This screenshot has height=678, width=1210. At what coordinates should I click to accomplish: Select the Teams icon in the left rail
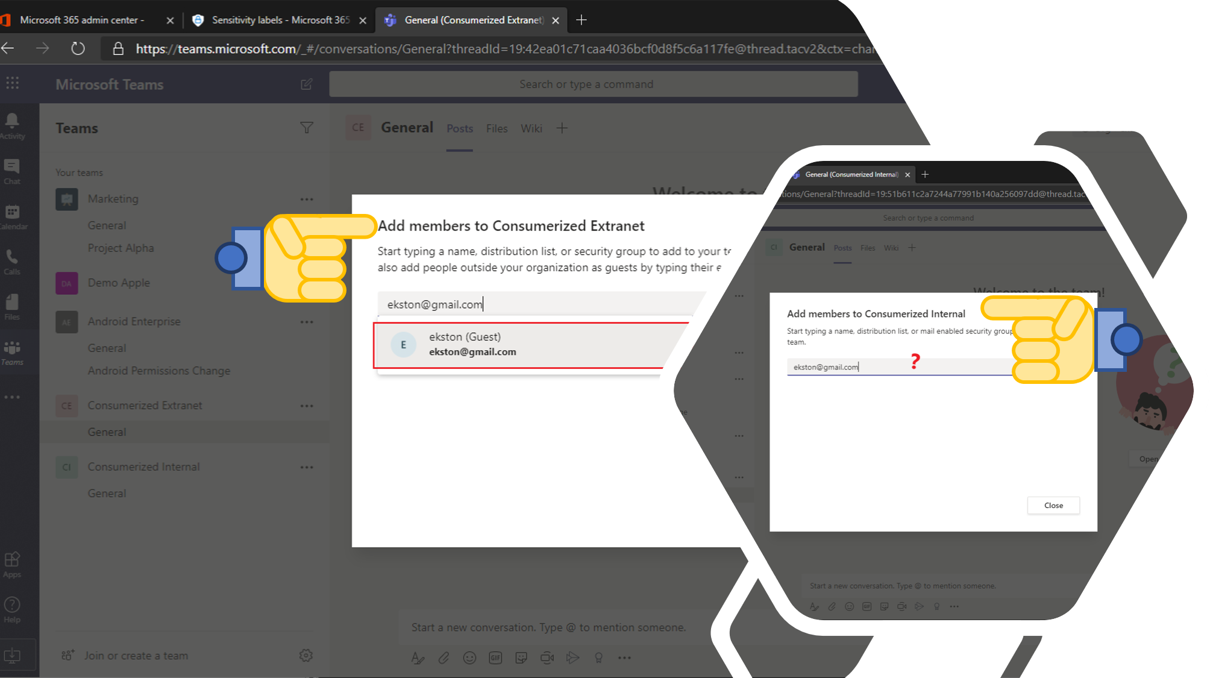12,353
